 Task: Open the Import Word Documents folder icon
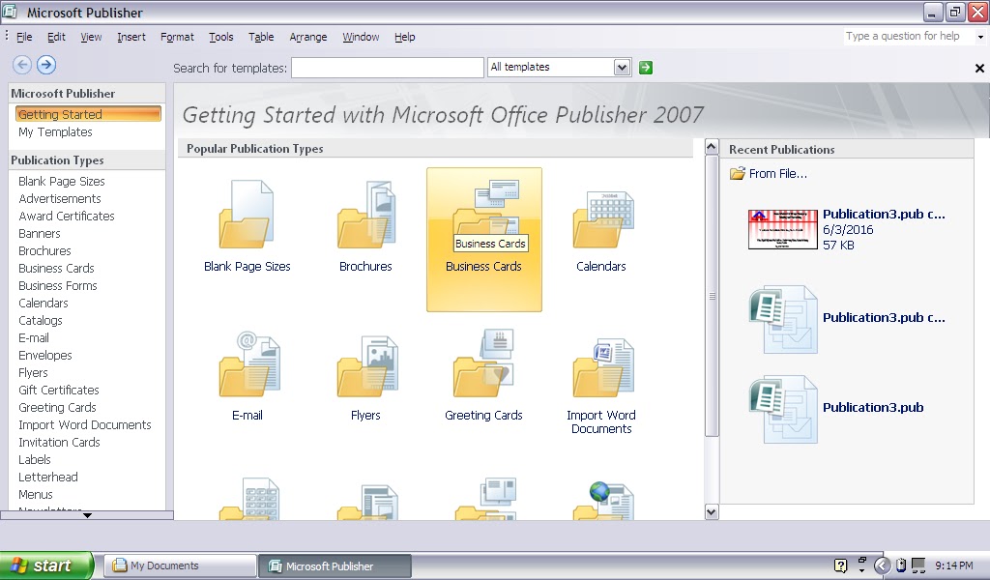pos(603,367)
